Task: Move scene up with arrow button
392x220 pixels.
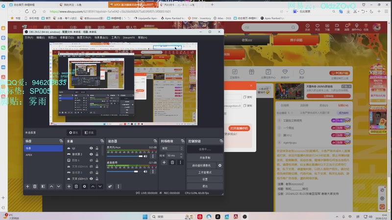Action: tap(51, 186)
